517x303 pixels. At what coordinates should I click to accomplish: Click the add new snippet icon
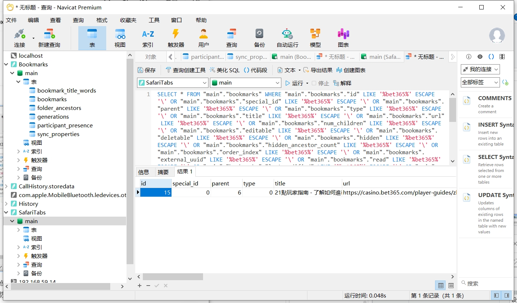coord(506,83)
